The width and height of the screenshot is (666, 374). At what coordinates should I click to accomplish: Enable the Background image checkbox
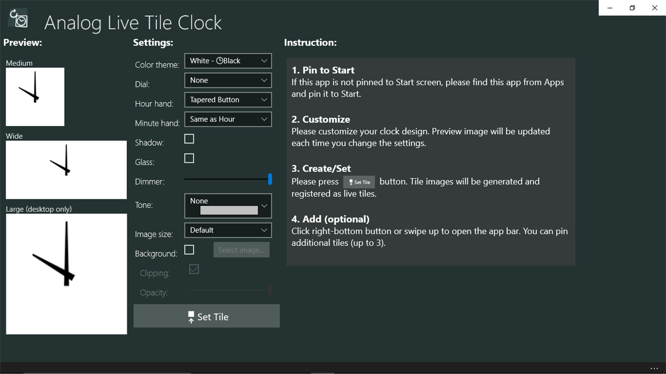tap(189, 249)
